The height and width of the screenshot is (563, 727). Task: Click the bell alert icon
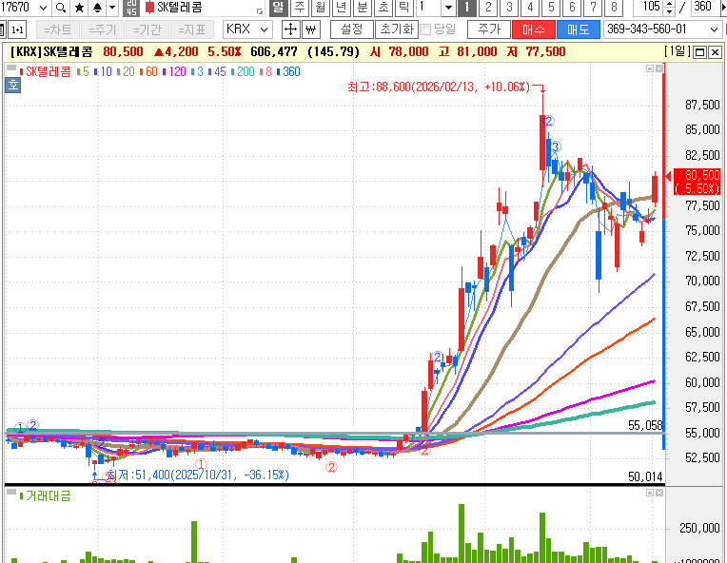point(97,8)
